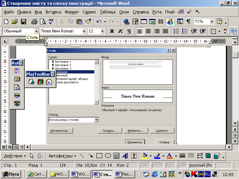This screenshot has width=239, height=179.
Task: Toggle italic formatting (К)
Action: point(121,31)
